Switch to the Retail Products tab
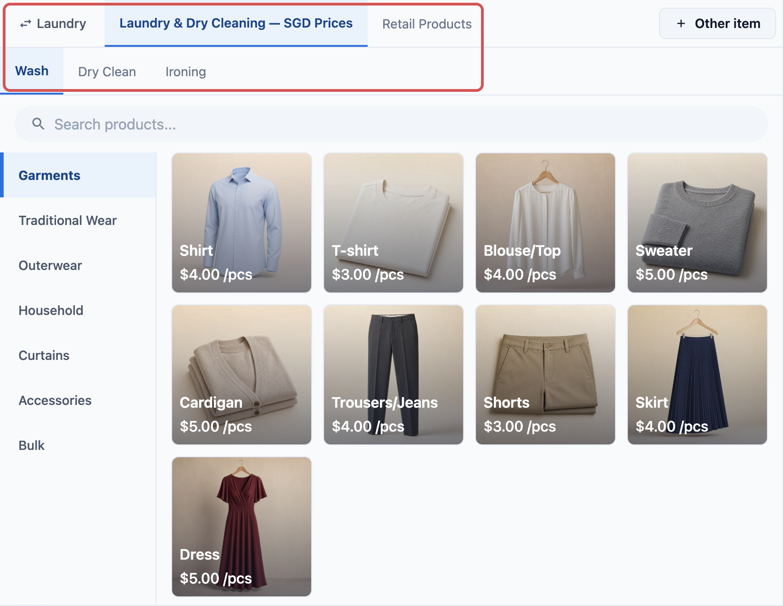The height and width of the screenshot is (606, 783). pos(427,24)
